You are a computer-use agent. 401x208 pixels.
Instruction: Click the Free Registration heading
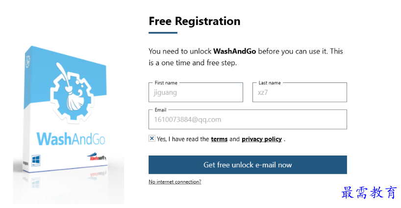[194, 21]
